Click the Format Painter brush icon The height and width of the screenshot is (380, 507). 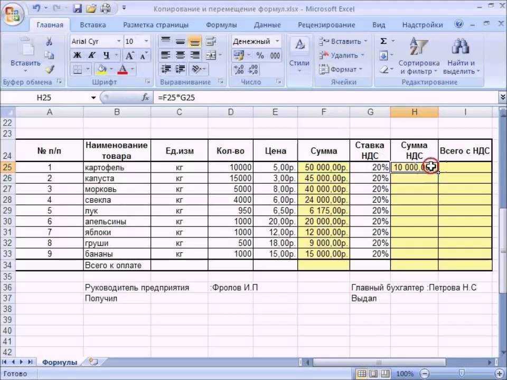tap(50, 69)
